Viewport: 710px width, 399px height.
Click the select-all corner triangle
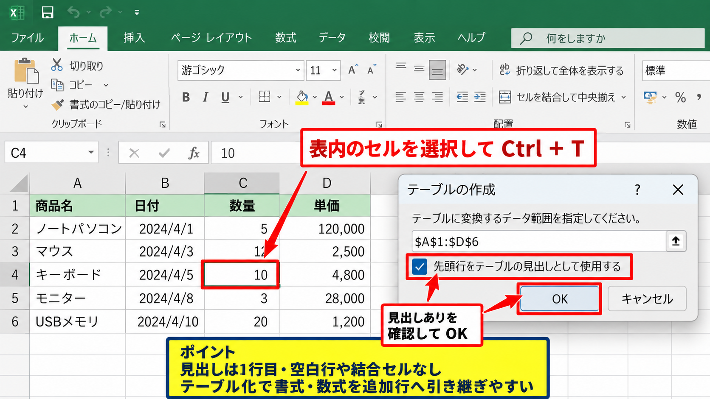19,184
